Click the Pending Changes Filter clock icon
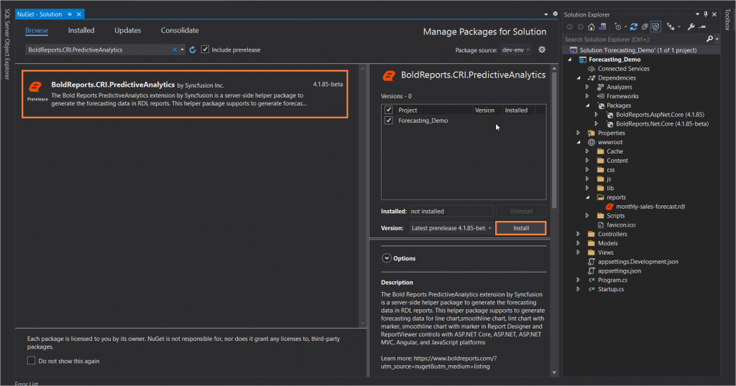The height and width of the screenshot is (386, 736). [x=617, y=27]
